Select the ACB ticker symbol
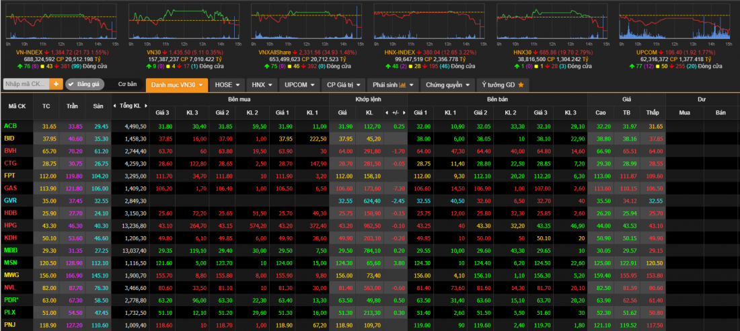This screenshot has width=740, height=331. coord(10,126)
